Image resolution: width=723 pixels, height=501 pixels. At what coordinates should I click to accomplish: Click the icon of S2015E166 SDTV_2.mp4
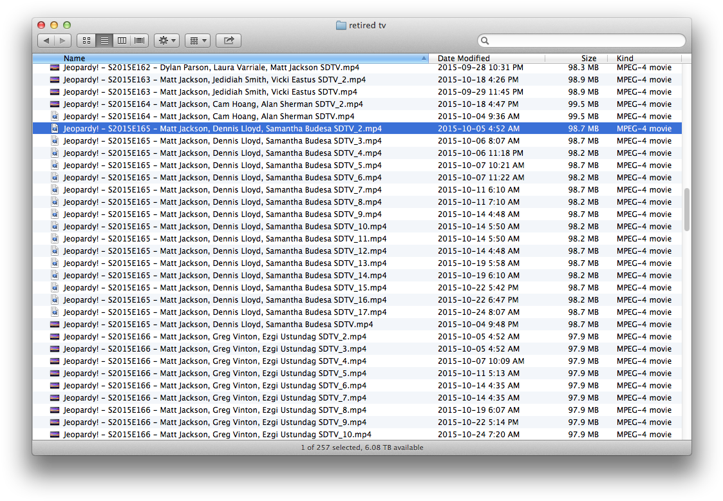click(x=55, y=337)
